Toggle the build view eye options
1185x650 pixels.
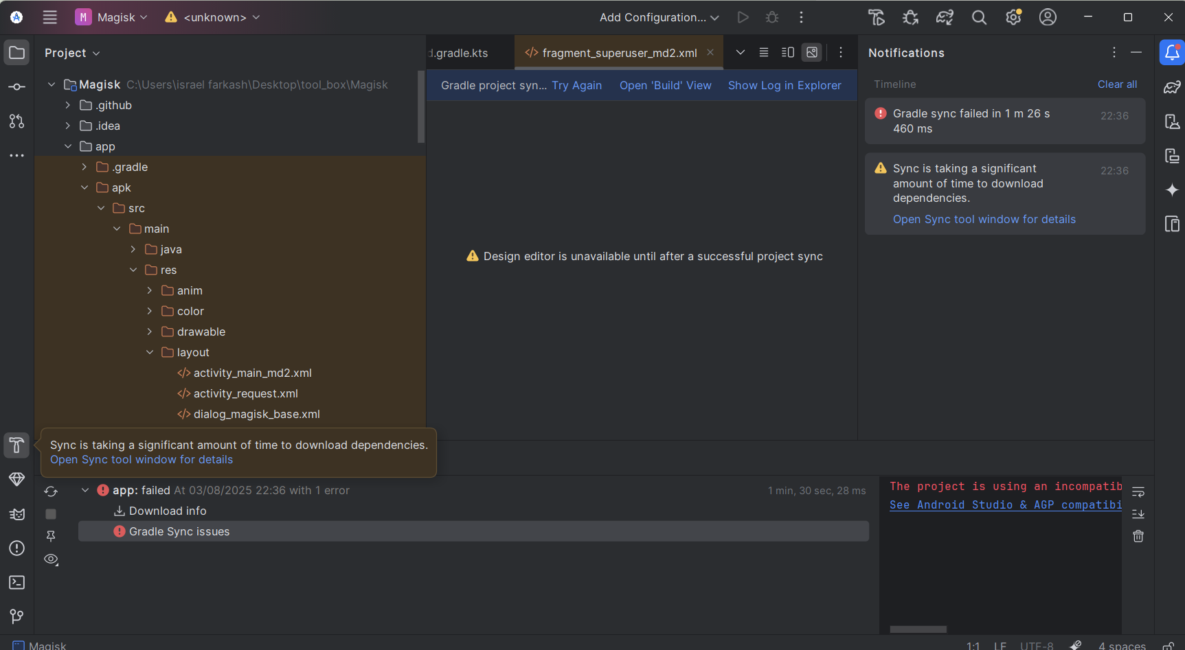[51, 559]
